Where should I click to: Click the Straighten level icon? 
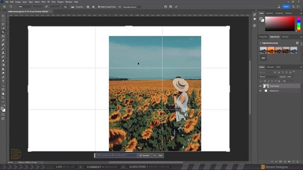click(x=72, y=7)
